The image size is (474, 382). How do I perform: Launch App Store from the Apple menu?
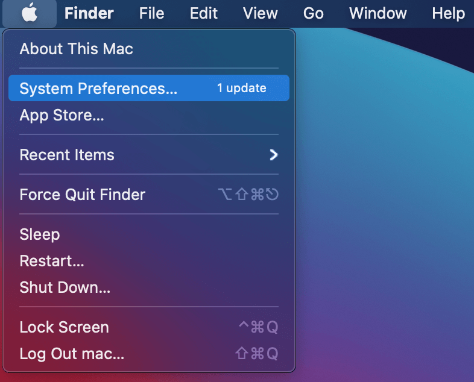pos(62,115)
